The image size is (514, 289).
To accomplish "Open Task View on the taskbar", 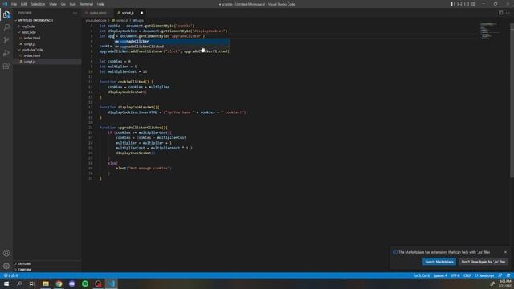I will click(x=32, y=283).
